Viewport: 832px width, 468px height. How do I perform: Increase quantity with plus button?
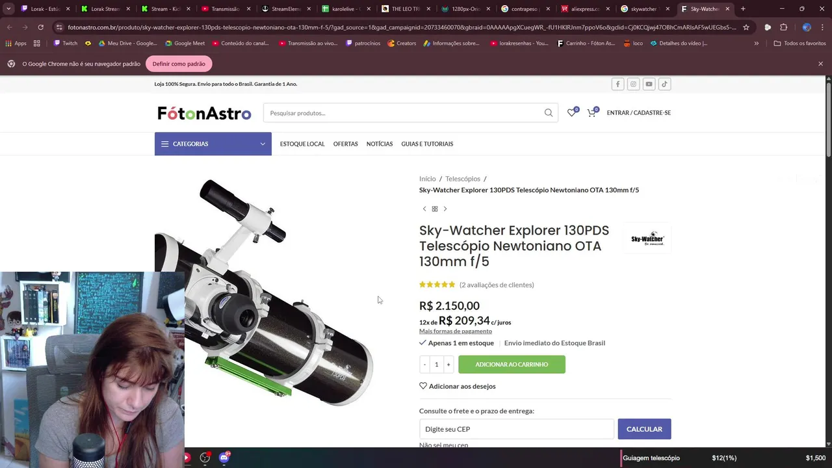coord(448,365)
